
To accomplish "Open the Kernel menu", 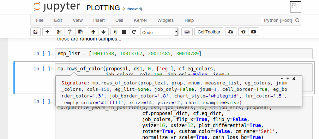I will coord(140,20).
